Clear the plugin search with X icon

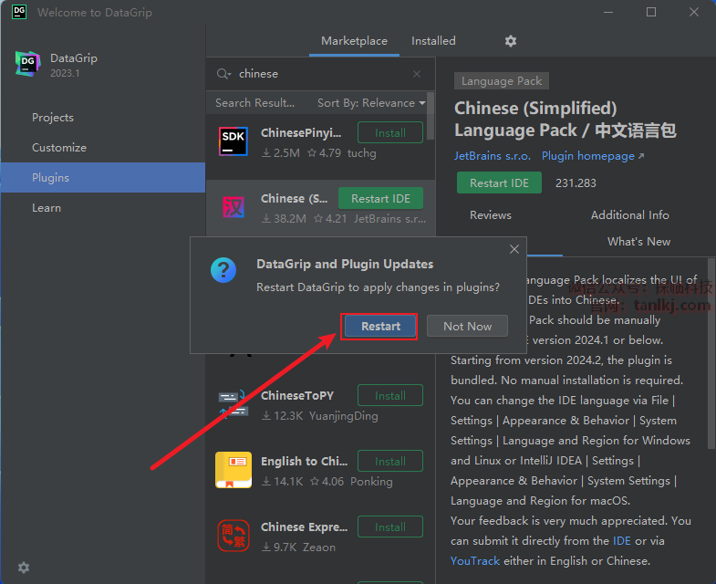[417, 74]
